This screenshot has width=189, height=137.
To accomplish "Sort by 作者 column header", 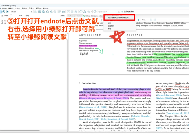I will tap(6, 16).
